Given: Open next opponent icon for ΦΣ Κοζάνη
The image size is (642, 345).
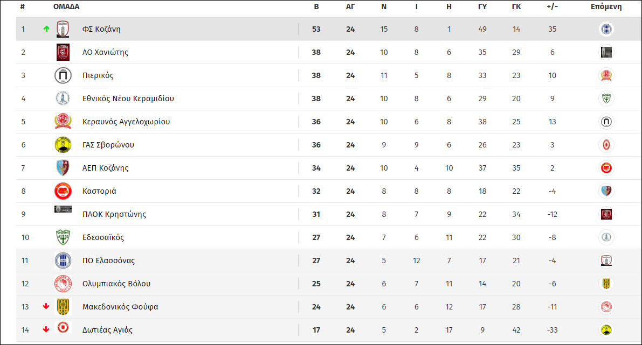Looking at the screenshot, I should pos(606,29).
